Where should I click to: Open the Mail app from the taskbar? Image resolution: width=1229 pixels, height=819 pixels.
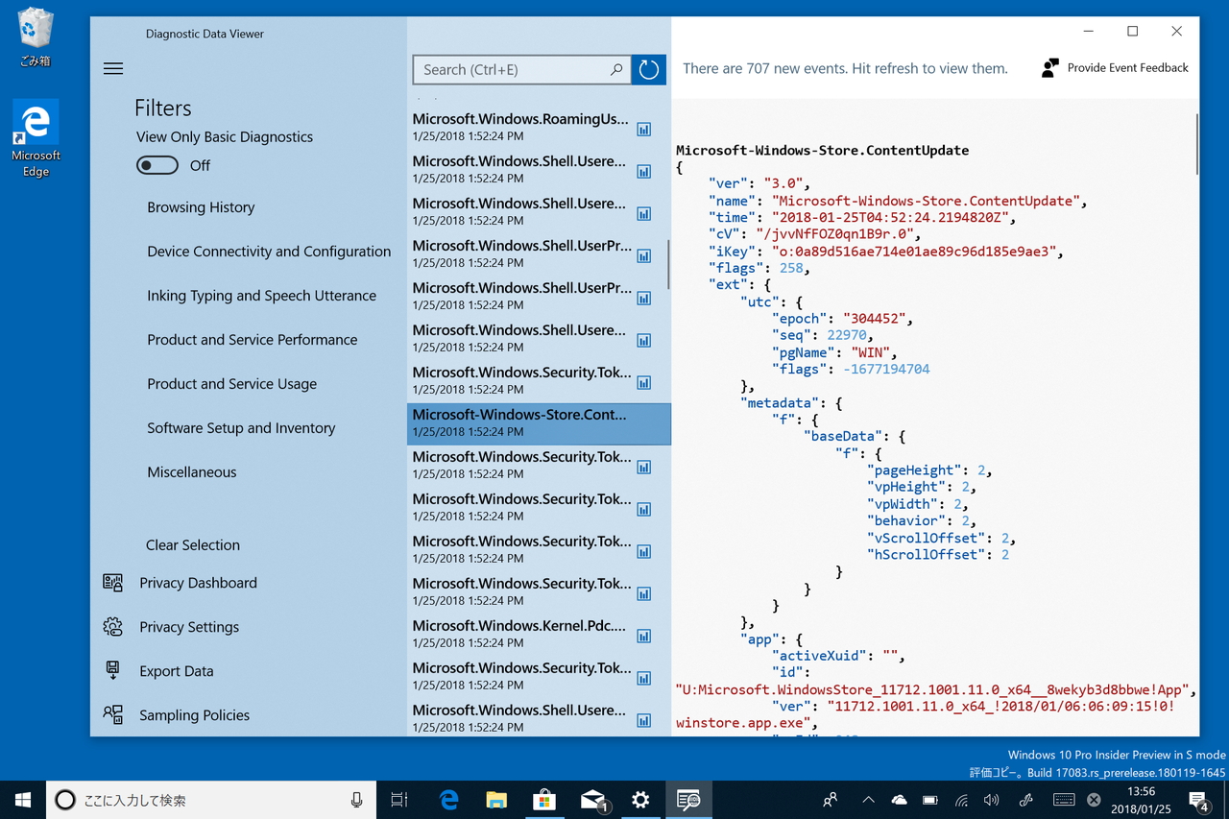pos(593,800)
